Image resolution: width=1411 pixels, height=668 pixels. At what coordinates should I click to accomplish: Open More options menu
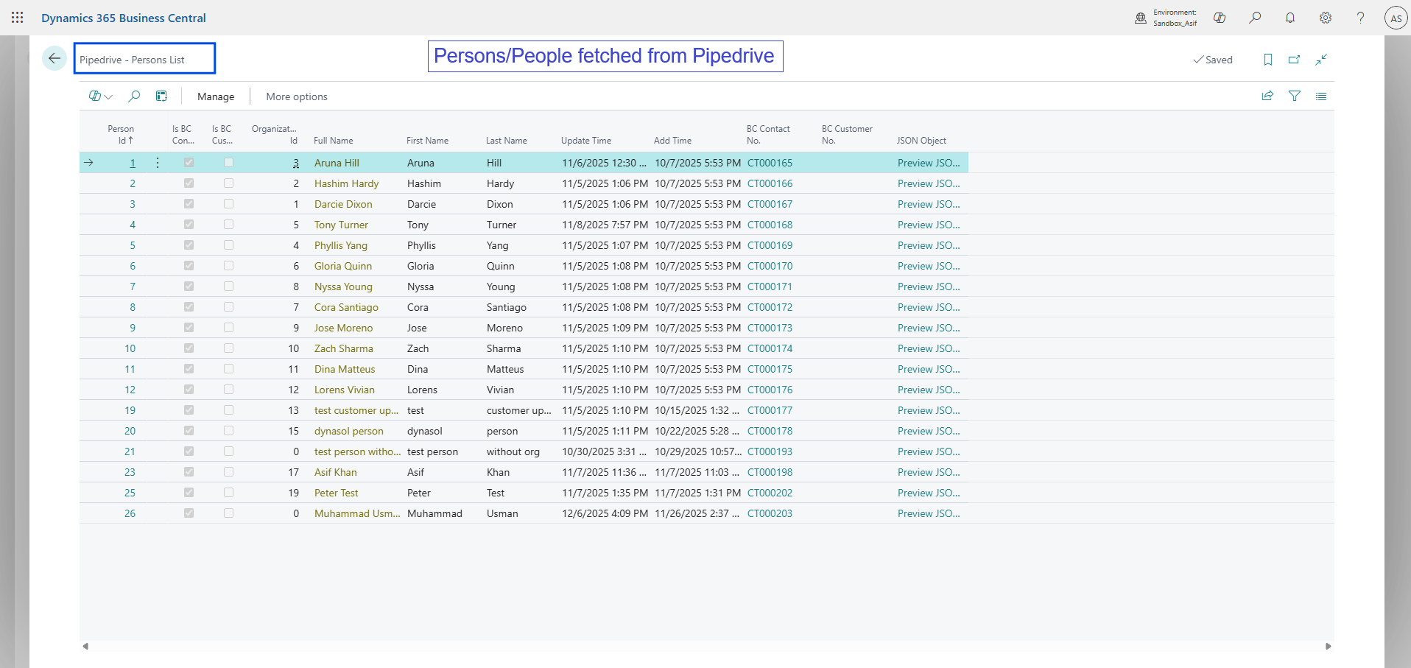point(297,96)
